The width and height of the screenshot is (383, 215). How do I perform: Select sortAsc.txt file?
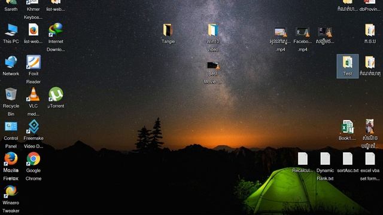[348, 162]
